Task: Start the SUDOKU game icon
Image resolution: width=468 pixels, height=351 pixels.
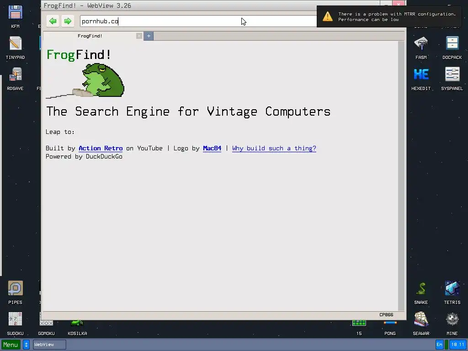Action: tap(15, 324)
